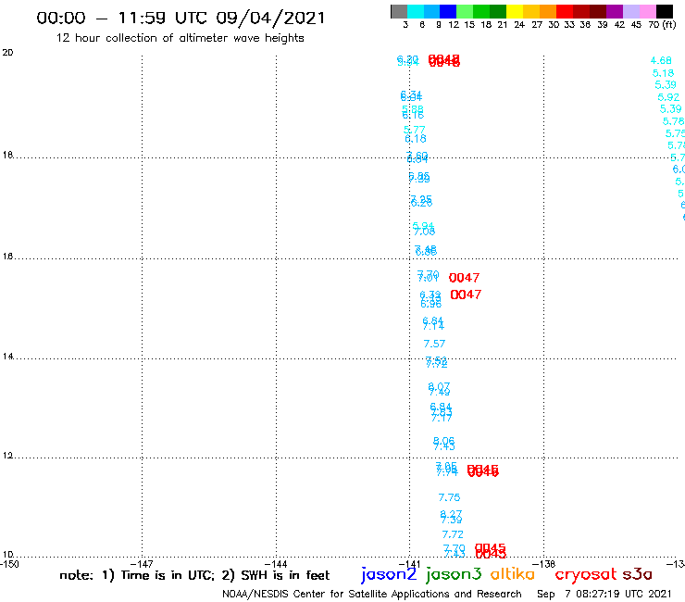Click the longitude -138 axis label
This screenshot has height=602, width=685.
point(544,564)
